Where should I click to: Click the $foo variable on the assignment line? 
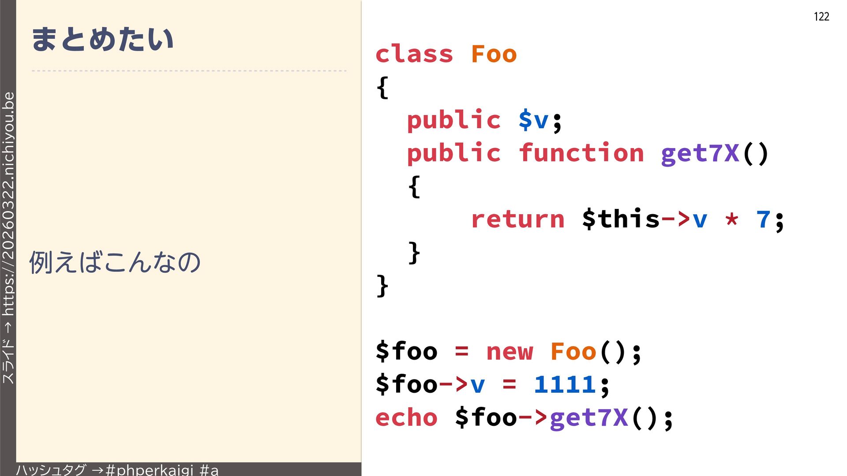tap(406, 352)
